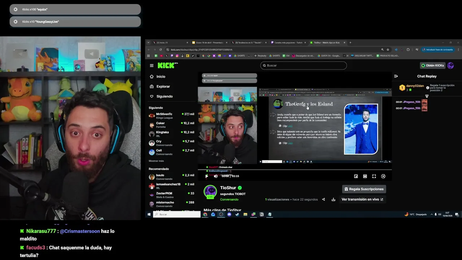Expand the gift leaderboard arrow
462x260 pixels.
[x=427, y=96]
